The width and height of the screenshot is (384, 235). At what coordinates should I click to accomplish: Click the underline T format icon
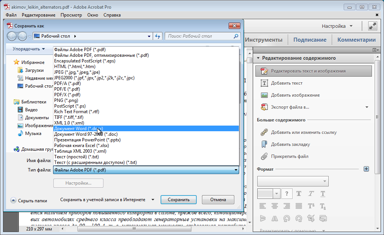click(323, 194)
